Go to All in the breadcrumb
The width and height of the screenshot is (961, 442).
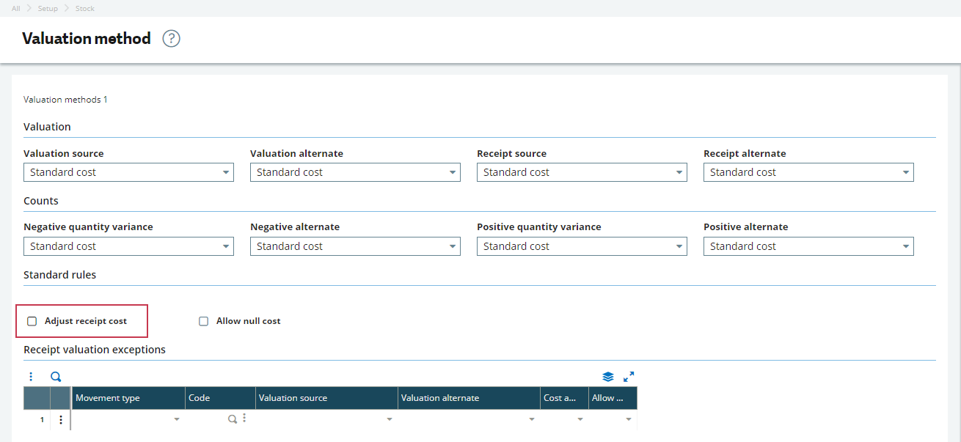click(16, 9)
